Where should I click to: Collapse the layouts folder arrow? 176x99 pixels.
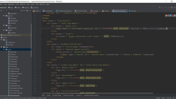(x=4, y=16)
